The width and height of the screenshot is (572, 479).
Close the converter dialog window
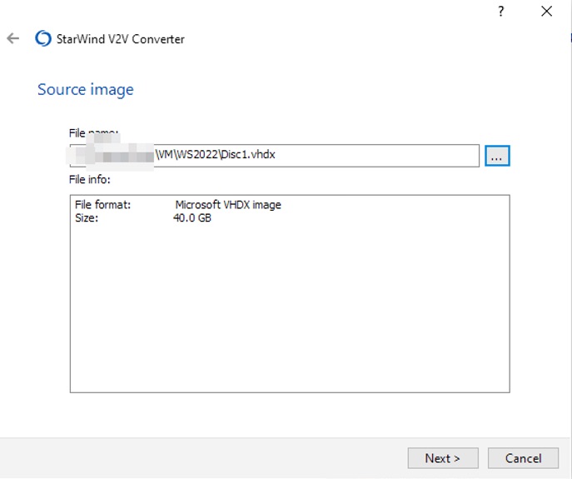pos(546,12)
